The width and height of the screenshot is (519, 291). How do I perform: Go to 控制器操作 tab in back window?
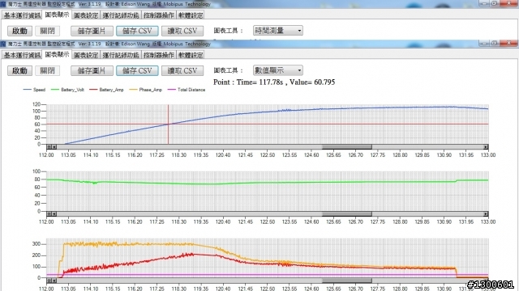coord(159,15)
